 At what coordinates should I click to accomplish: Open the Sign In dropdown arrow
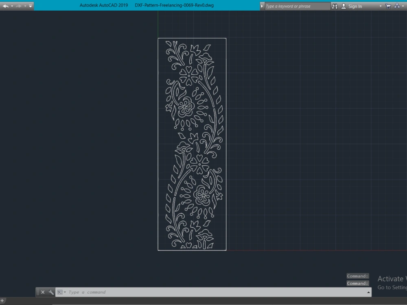coord(381,6)
